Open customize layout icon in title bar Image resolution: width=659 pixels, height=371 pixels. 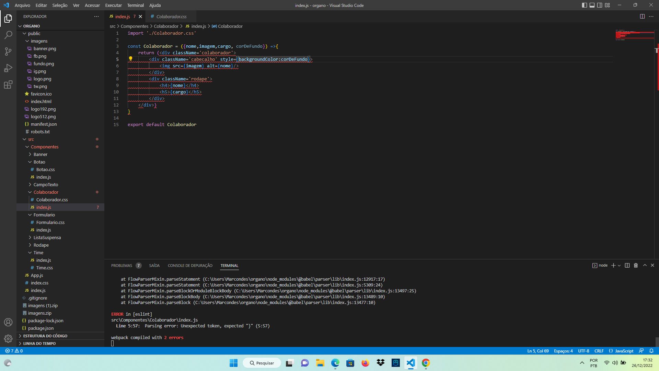pyautogui.click(x=608, y=5)
